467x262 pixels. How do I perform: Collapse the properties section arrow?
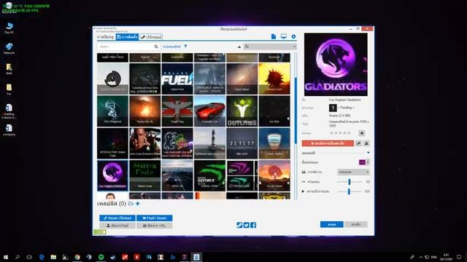click(368, 153)
